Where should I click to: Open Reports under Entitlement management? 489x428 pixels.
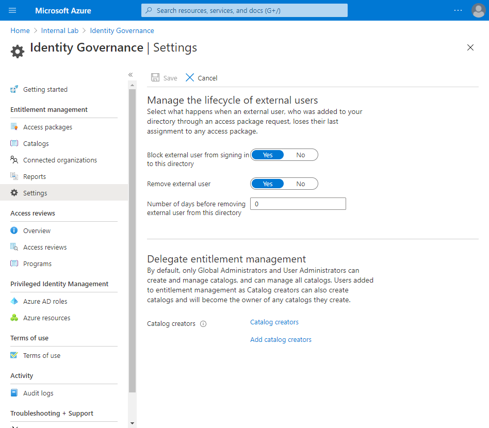click(35, 176)
